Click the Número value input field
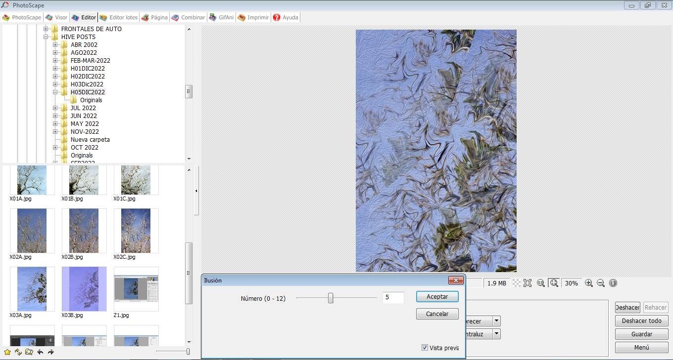 click(393, 297)
